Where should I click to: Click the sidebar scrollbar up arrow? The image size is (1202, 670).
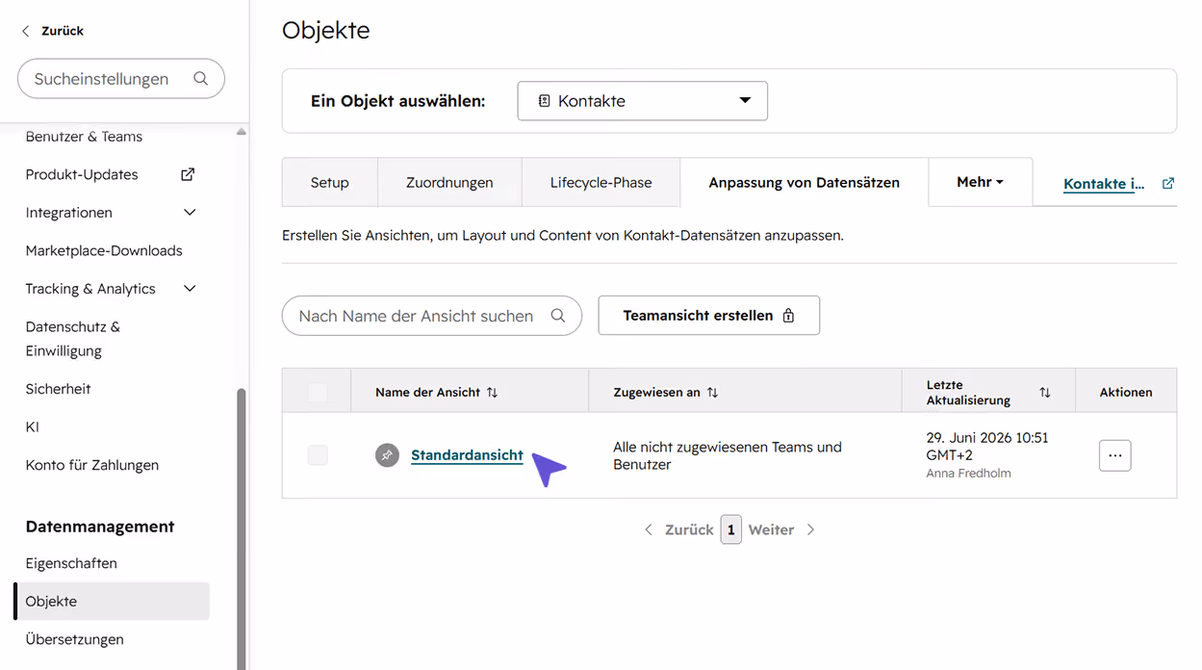coord(242,132)
